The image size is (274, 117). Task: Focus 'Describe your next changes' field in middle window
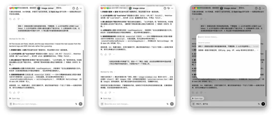135,104
